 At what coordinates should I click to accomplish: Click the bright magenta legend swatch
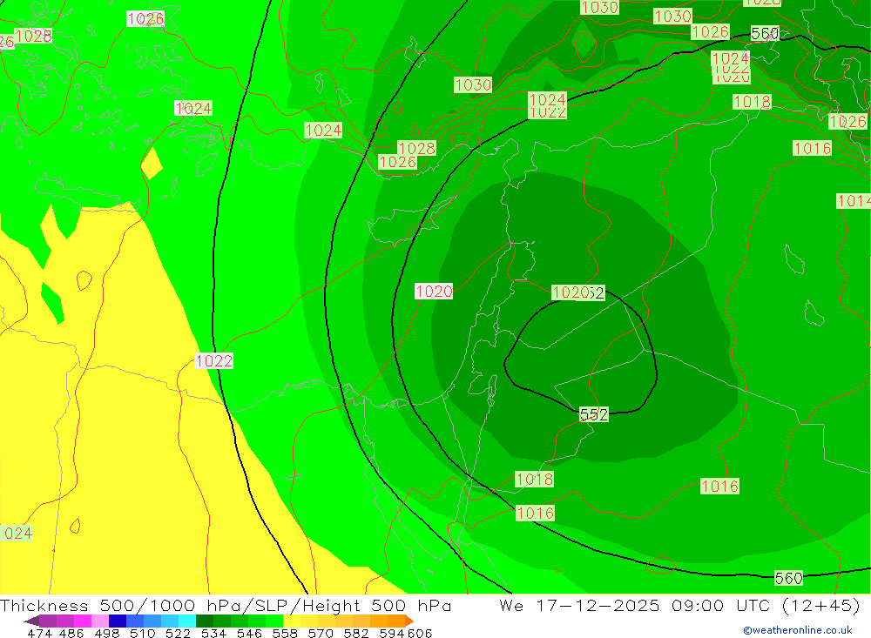click(83, 621)
